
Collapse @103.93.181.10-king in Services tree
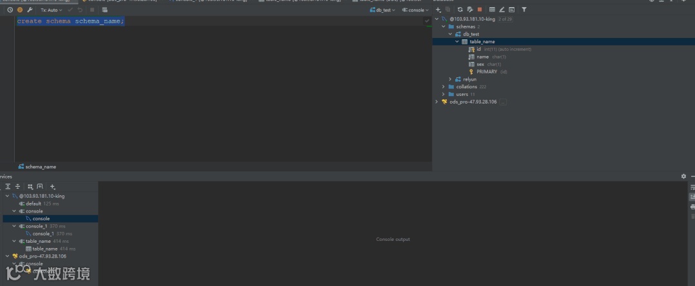click(7, 196)
